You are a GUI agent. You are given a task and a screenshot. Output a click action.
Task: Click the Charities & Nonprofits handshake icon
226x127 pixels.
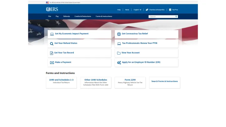(147, 10)
